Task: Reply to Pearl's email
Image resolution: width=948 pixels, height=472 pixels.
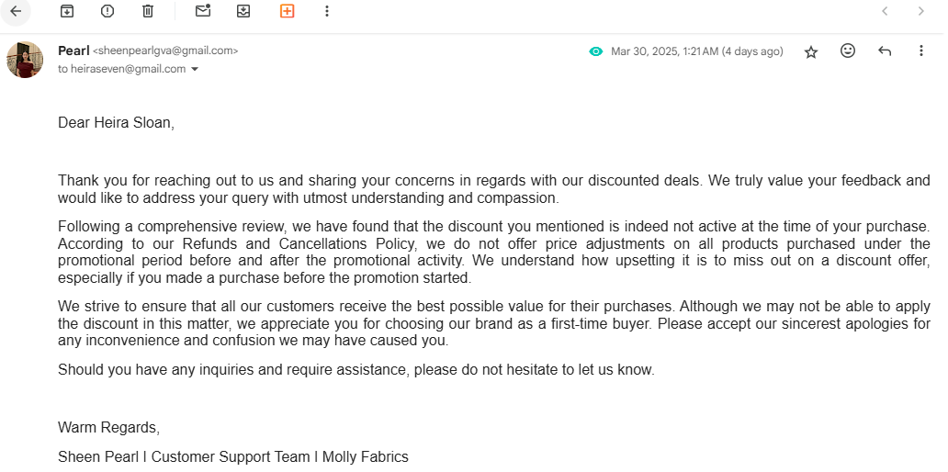Action: 885,51
